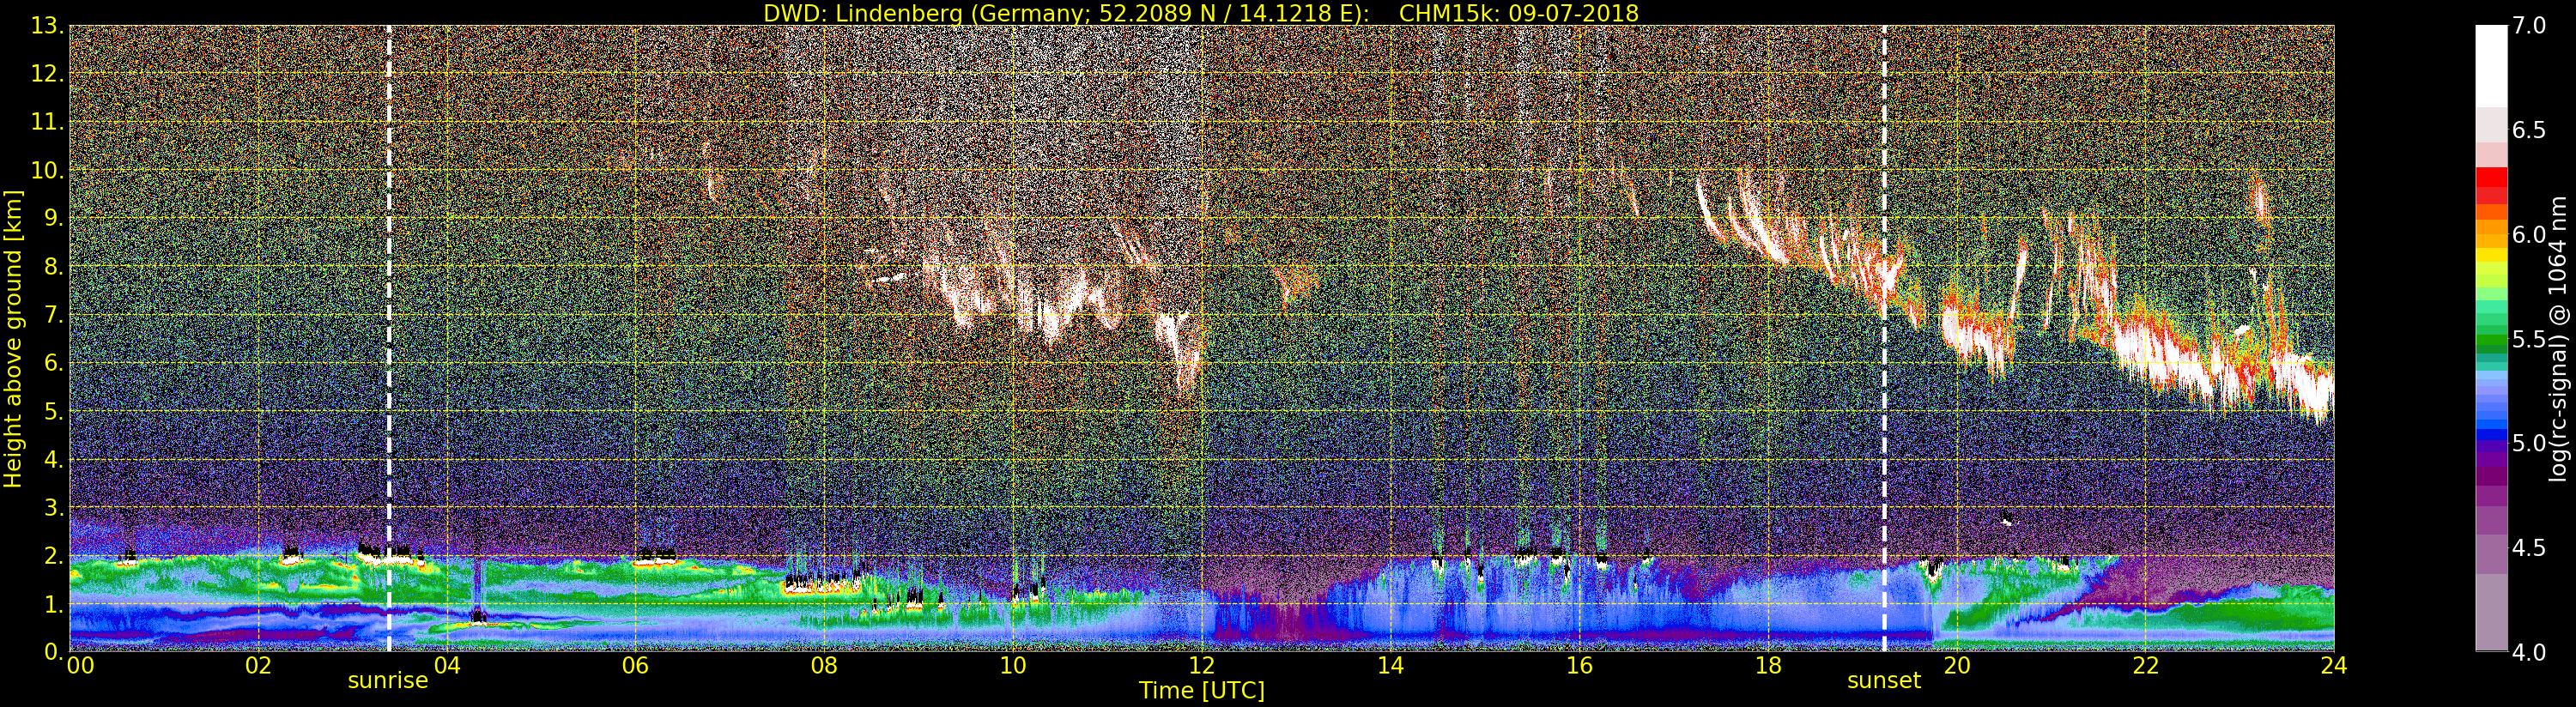2576x707 pixels.
Task: Click the white dashed sunrise line
Action: (x=389, y=338)
